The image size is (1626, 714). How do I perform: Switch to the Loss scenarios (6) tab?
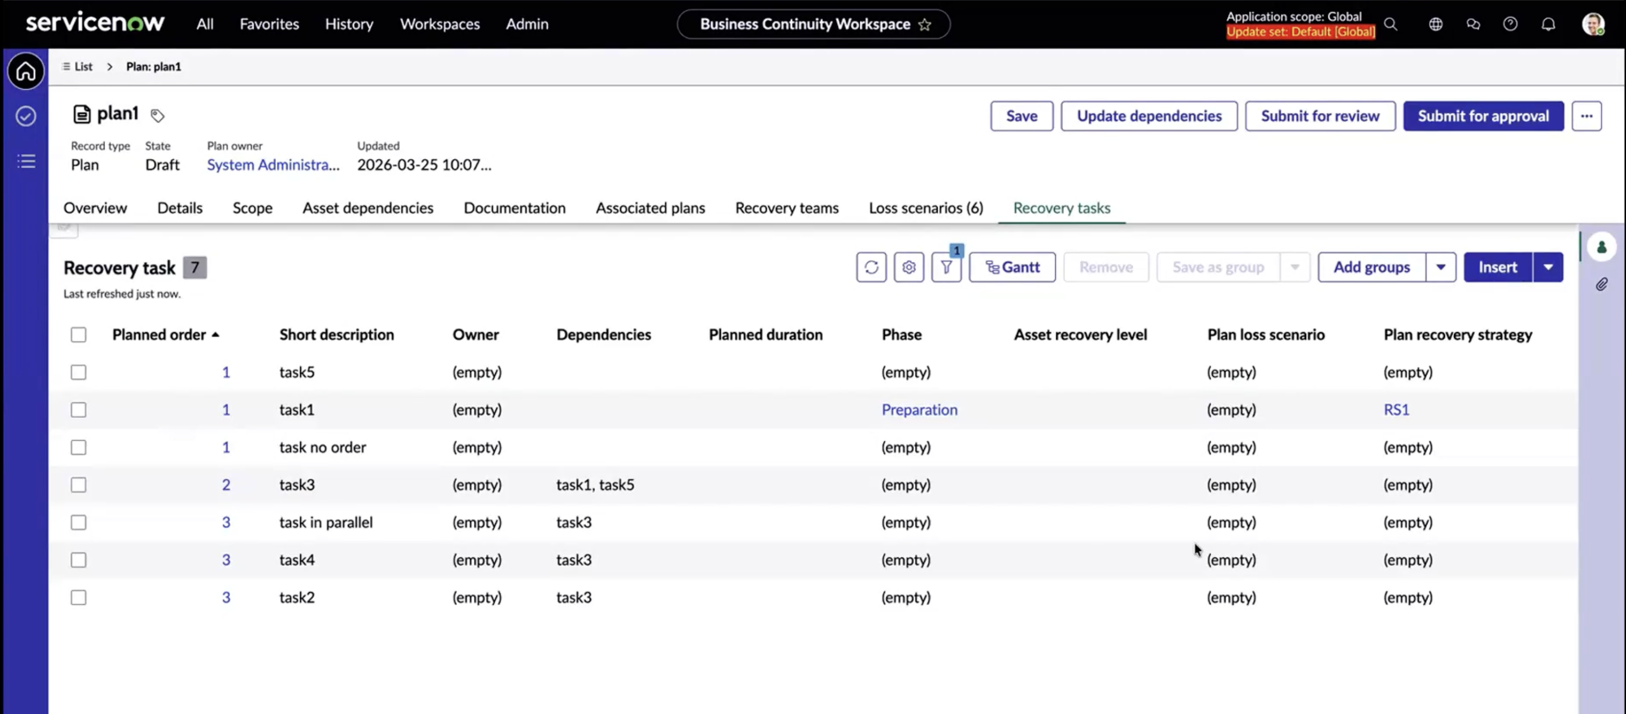(926, 208)
